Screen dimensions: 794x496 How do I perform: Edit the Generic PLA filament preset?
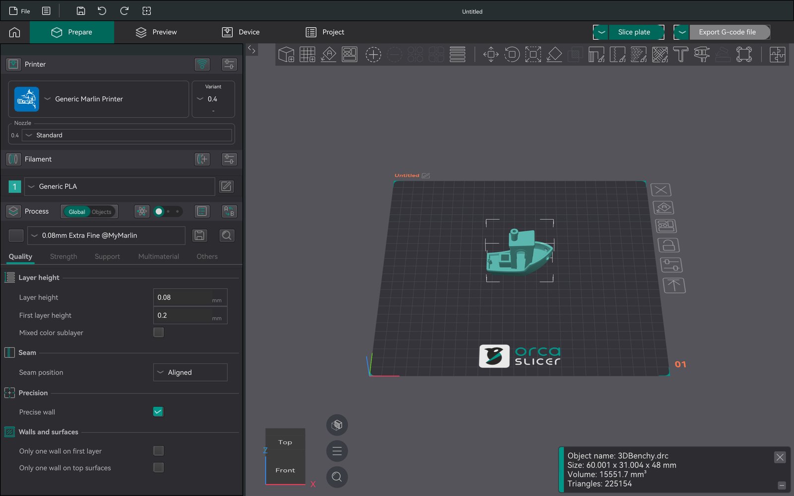(x=226, y=186)
